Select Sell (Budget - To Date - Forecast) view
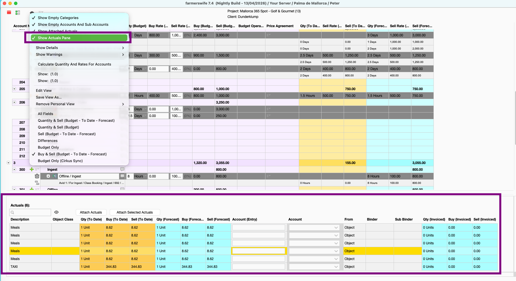516x281 pixels. pos(79,134)
